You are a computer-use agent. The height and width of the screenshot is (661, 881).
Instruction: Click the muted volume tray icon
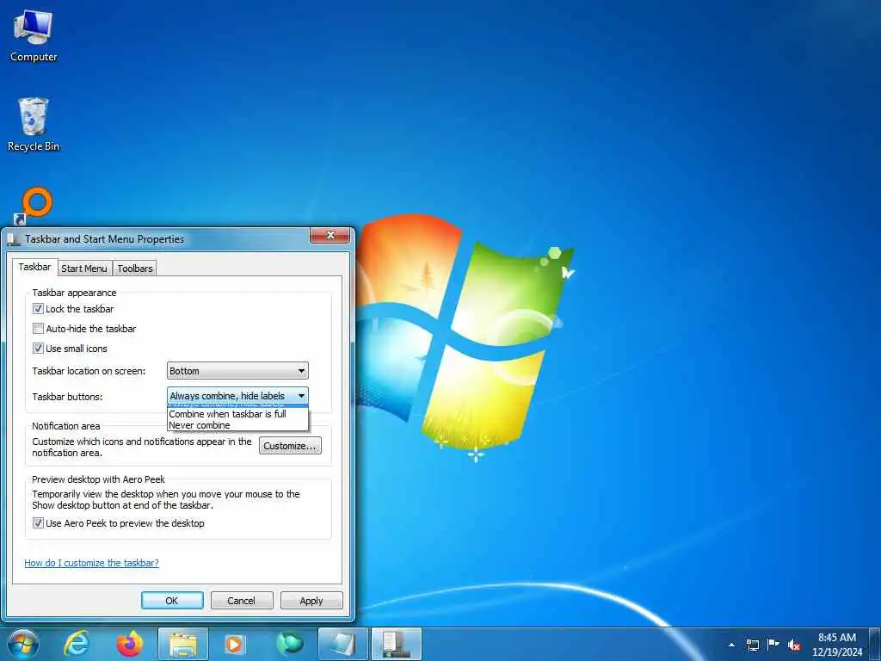(794, 646)
